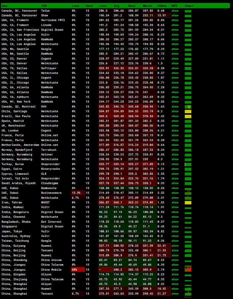The image size is (233, 299).
Task: Click the yellow chart for Santiago, Chile
Action: click(x=188, y=112)
